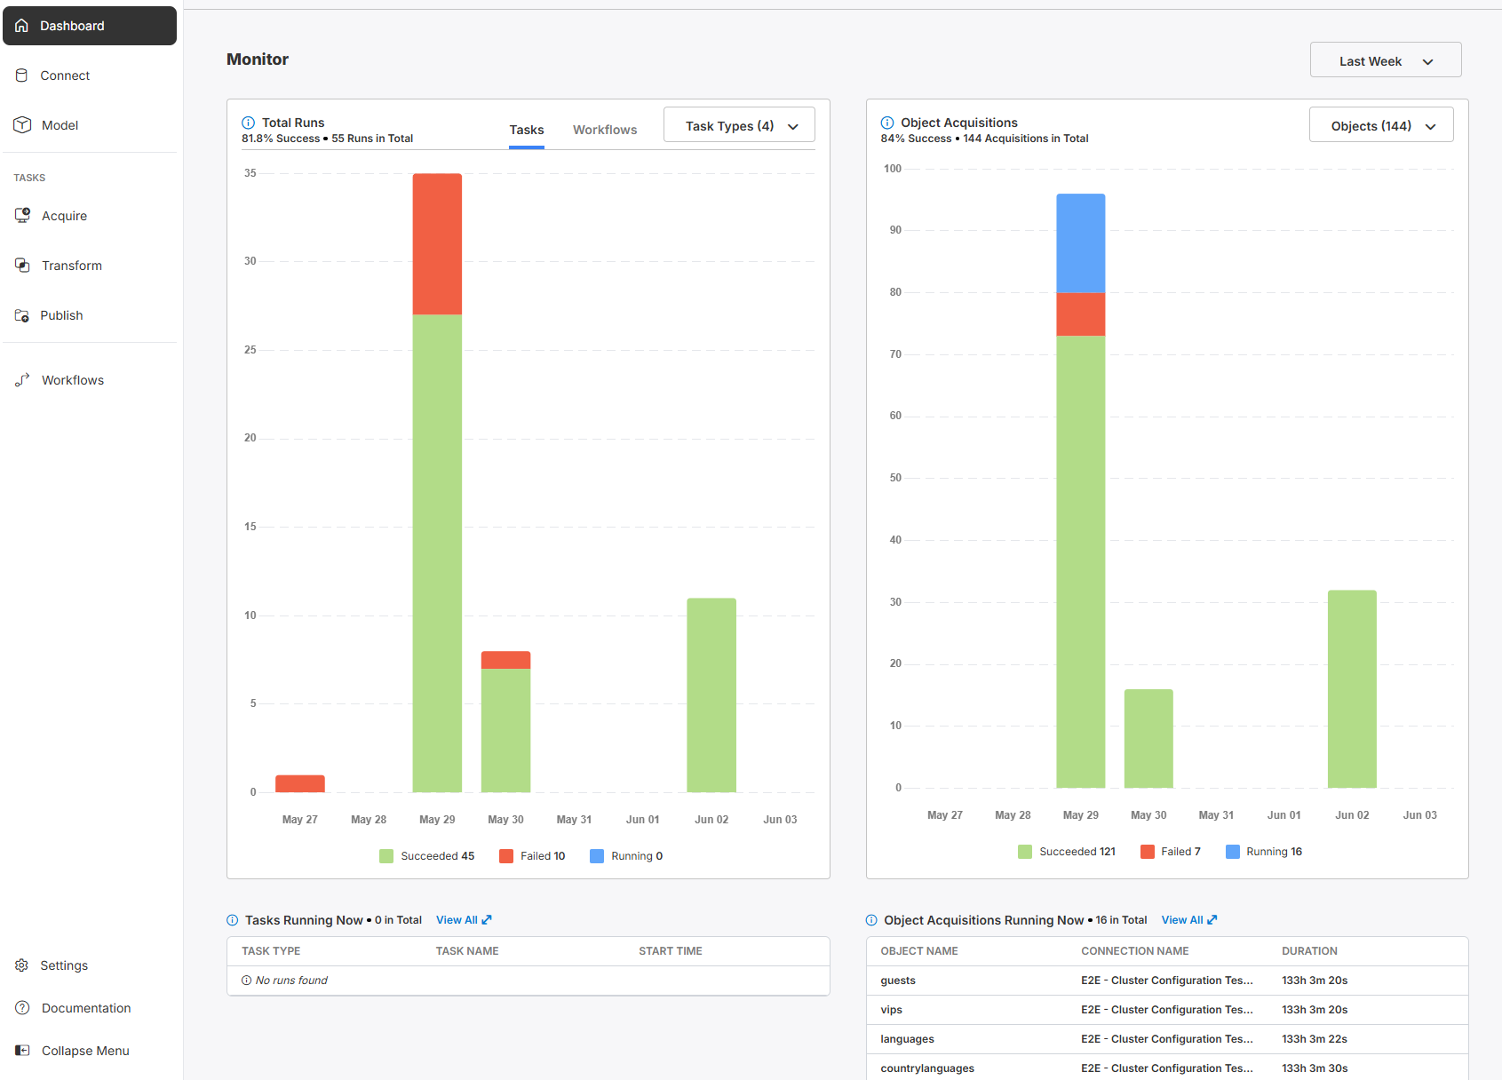Click the Acquire task icon
Screen dimensions: 1502x1080
tap(22, 216)
